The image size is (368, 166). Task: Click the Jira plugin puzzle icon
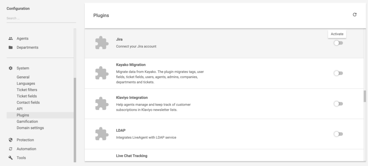[102, 43]
